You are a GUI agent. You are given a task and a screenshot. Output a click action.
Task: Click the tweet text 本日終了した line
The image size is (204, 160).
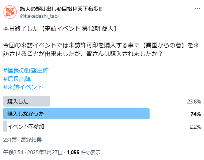tap(60, 29)
